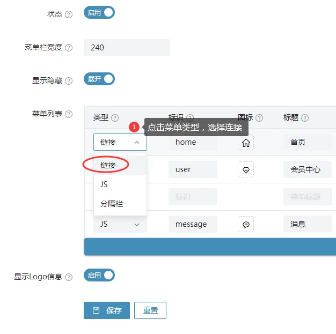Click the help icon next to 显示隐藏
The image size is (336, 334).
[69, 81]
